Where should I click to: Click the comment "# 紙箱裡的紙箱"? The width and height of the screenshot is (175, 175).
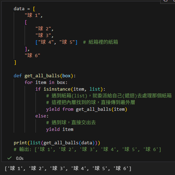tap(101, 42)
